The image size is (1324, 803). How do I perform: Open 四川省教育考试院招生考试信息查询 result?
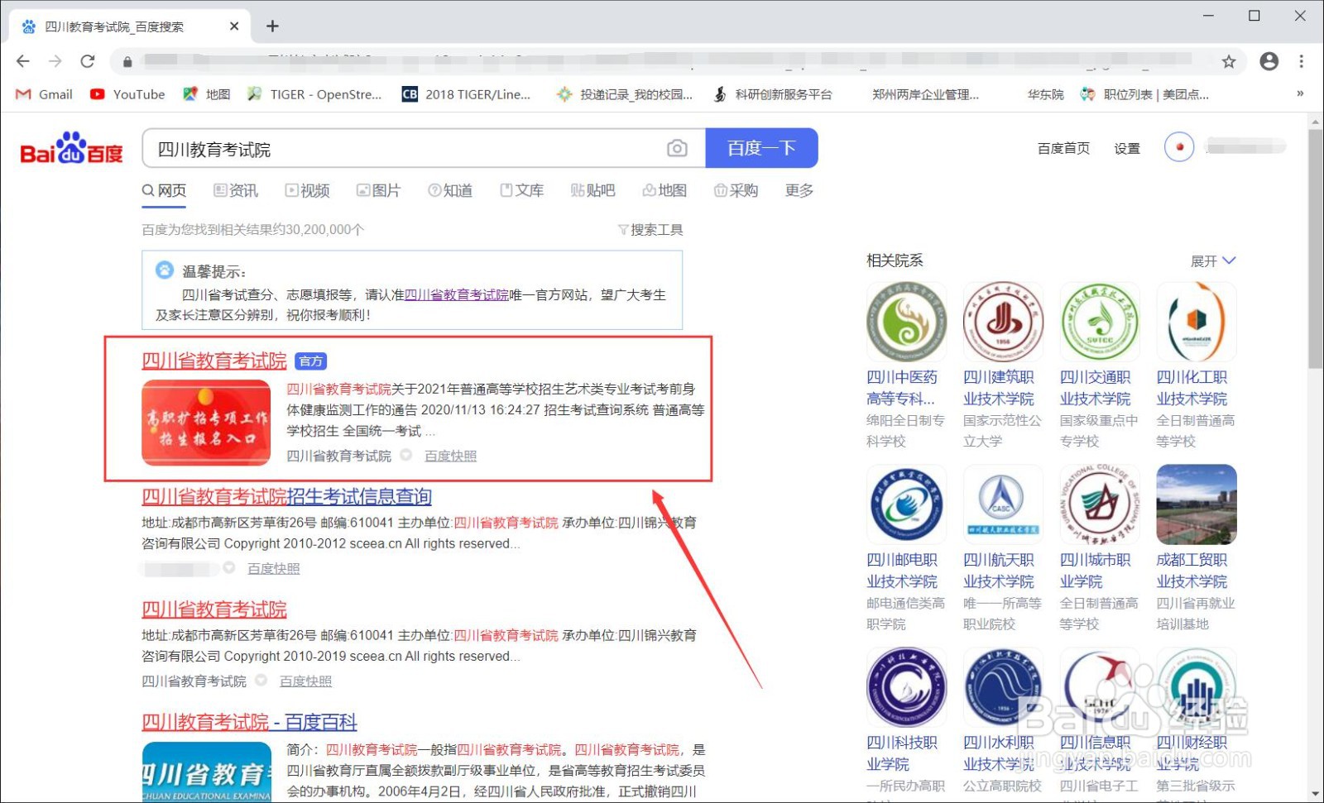pyautogui.click(x=286, y=496)
